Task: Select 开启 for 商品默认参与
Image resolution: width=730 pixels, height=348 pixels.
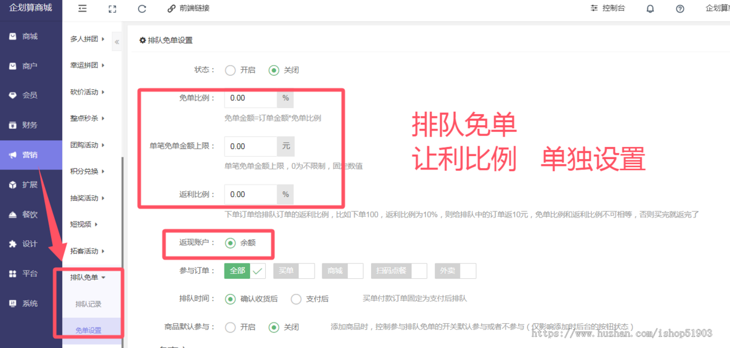Action: pyautogui.click(x=230, y=327)
